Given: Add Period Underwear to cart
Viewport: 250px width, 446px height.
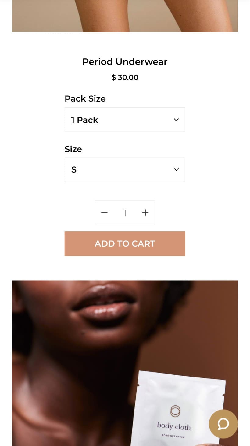Looking at the screenshot, I should tap(125, 243).
